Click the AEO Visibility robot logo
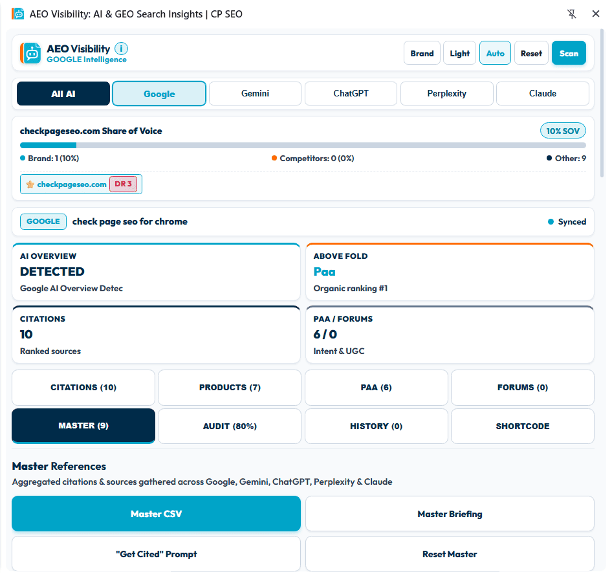612x576 pixels. pos(31,53)
